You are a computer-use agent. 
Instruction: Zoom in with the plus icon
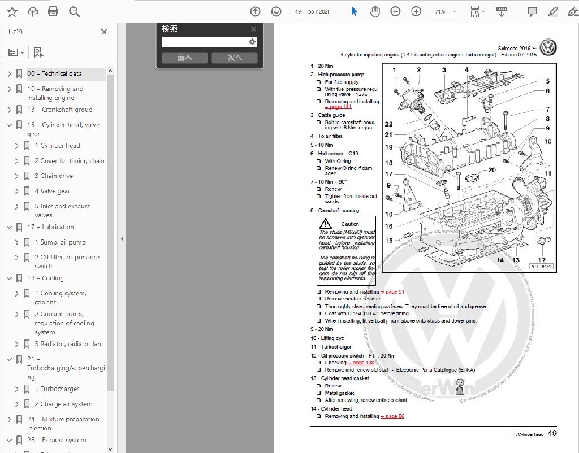(416, 12)
